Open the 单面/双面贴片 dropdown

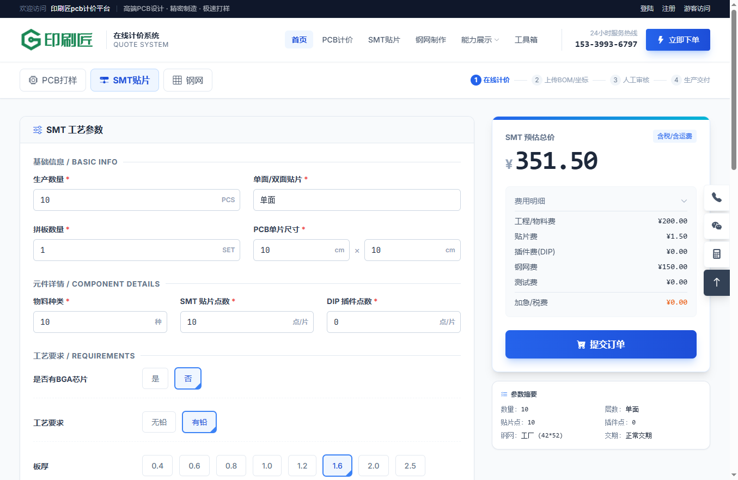pyautogui.click(x=357, y=200)
